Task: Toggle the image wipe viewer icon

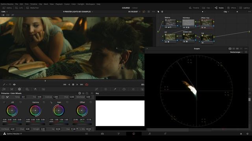Action: coord(3,15)
